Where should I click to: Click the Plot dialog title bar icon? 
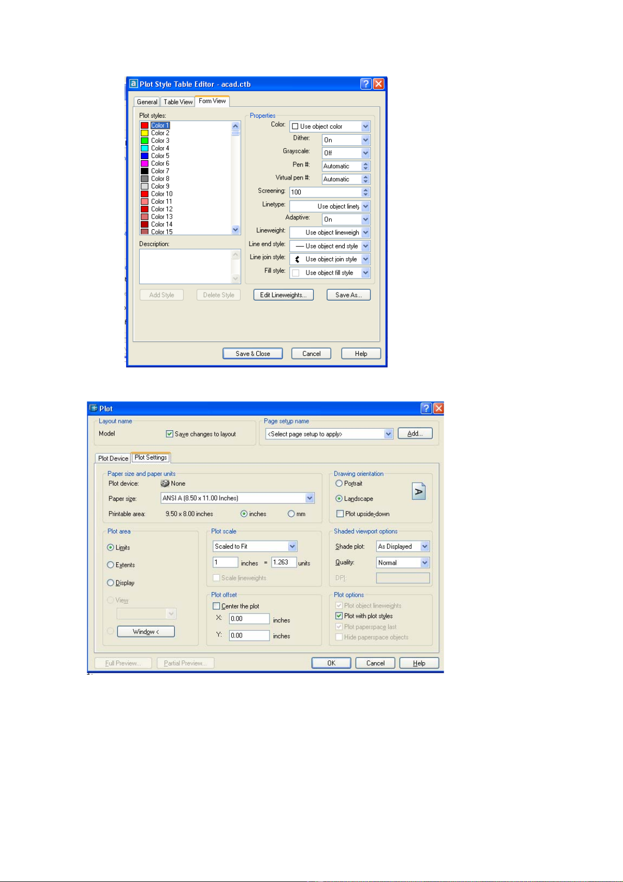[x=94, y=408]
